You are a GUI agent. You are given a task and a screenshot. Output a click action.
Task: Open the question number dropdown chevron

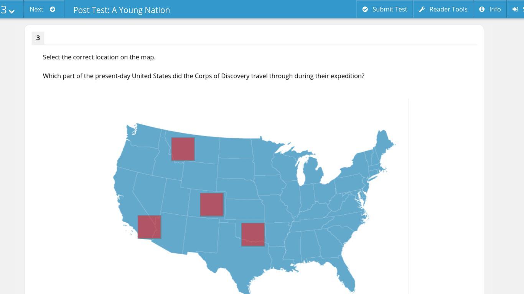point(12,11)
